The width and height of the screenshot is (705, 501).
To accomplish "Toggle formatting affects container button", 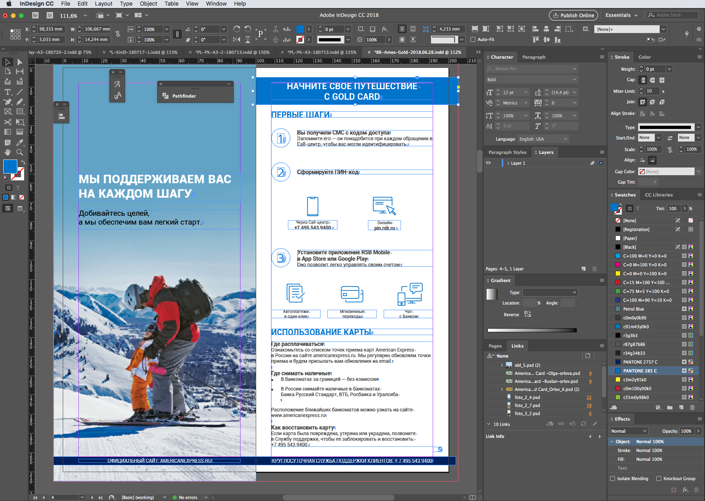I will coord(9,188).
